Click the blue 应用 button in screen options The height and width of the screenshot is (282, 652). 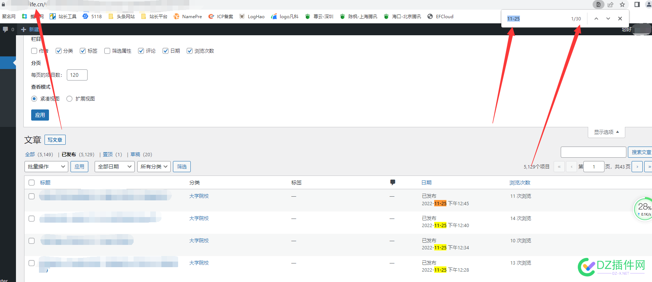pos(40,115)
